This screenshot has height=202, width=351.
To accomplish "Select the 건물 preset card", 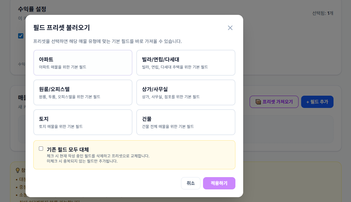I will coord(186,122).
